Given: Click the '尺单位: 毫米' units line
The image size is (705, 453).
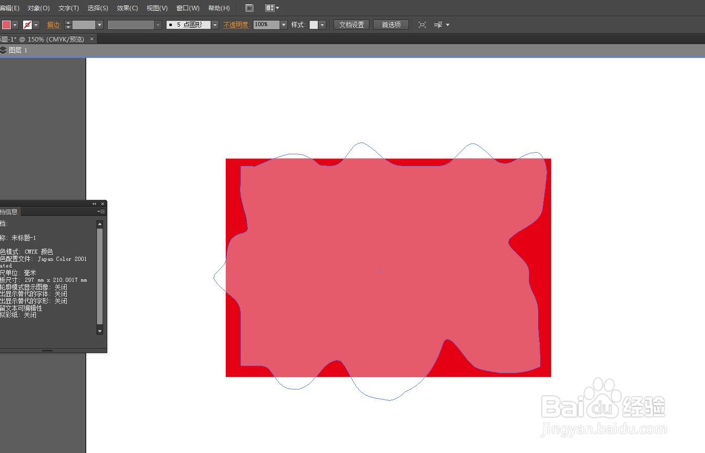Looking at the screenshot, I should tap(18, 273).
